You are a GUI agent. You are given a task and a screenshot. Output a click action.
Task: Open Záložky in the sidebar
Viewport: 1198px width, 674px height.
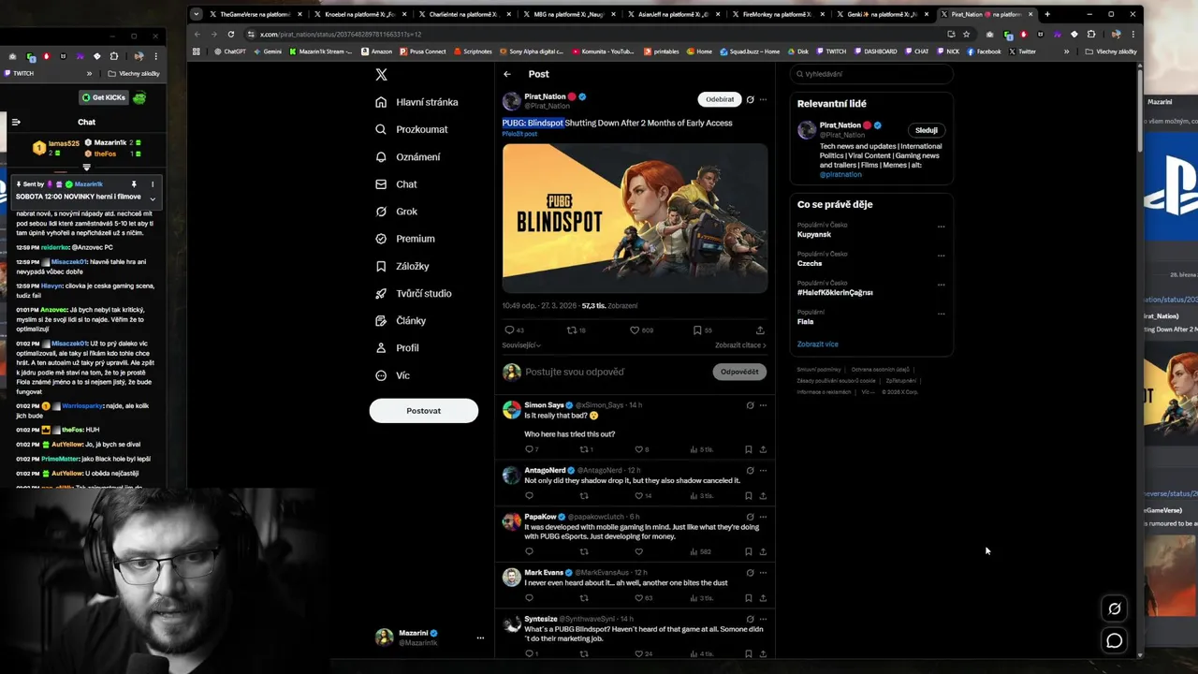[x=402, y=266]
